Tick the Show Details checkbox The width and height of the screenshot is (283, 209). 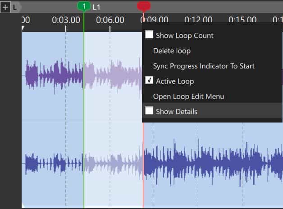pyautogui.click(x=149, y=110)
